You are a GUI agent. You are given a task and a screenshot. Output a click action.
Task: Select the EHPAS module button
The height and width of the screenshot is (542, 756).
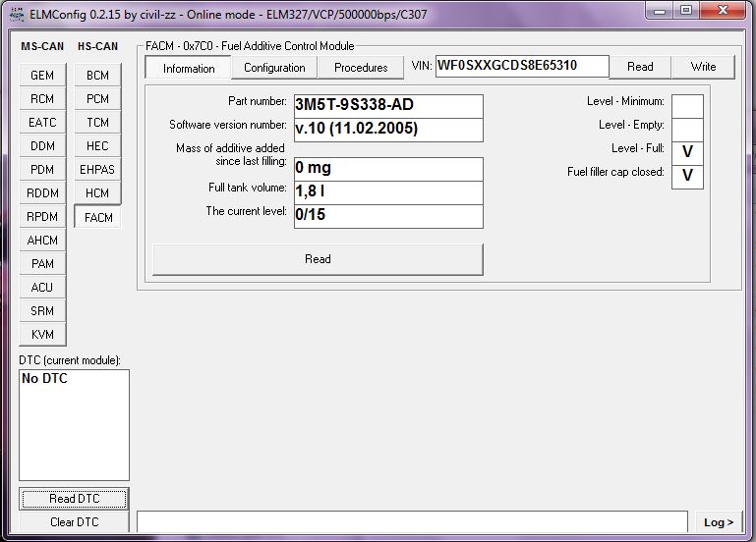pos(97,170)
